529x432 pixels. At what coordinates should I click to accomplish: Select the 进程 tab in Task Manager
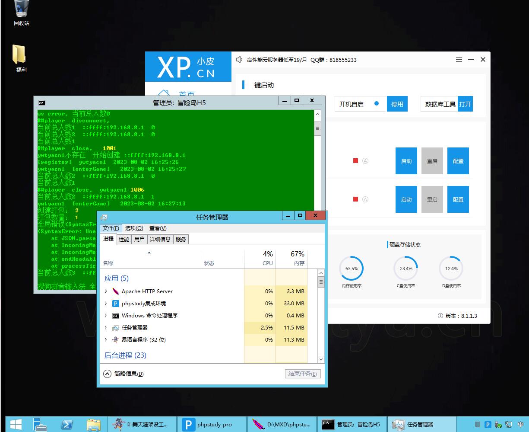pos(108,239)
